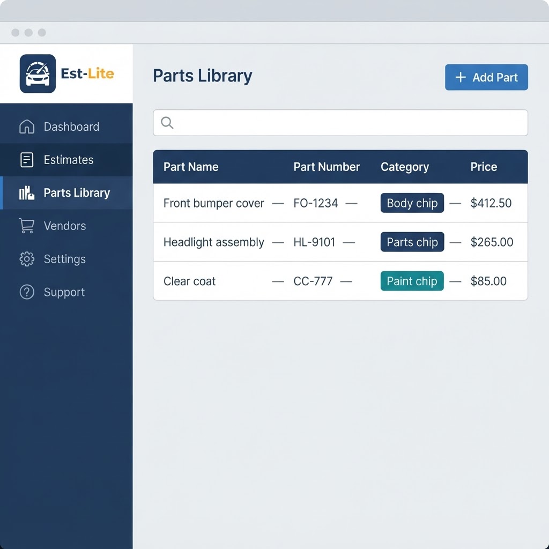Open the Vendors page
The image size is (549, 549).
(x=66, y=226)
